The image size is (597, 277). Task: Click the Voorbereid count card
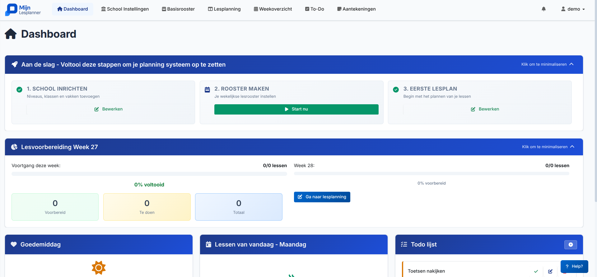click(55, 207)
